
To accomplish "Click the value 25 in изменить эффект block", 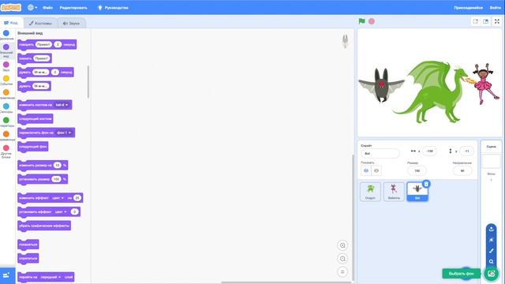I will pyautogui.click(x=77, y=198).
